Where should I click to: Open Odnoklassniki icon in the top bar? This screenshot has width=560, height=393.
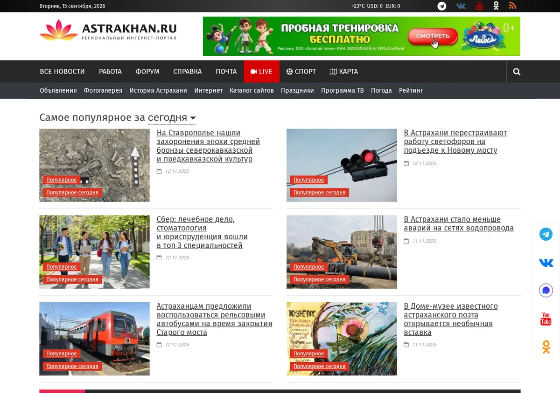(496, 6)
